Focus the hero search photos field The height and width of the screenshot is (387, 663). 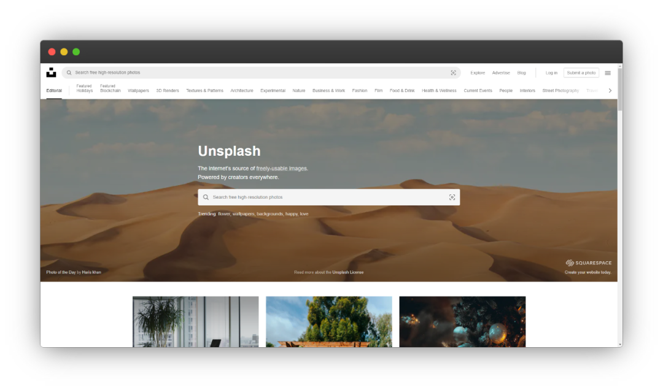[x=329, y=197]
